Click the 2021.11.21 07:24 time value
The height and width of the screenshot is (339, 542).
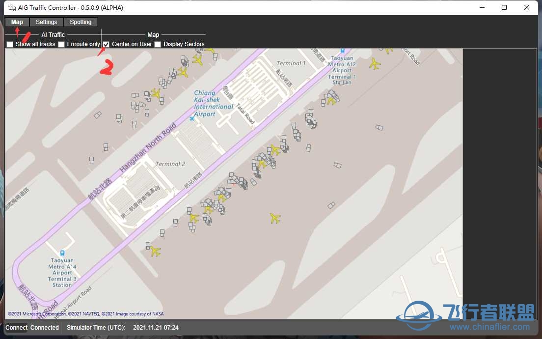(156, 328)
